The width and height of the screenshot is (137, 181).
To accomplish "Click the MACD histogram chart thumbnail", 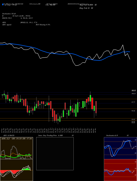I will [x=16, y=170].
